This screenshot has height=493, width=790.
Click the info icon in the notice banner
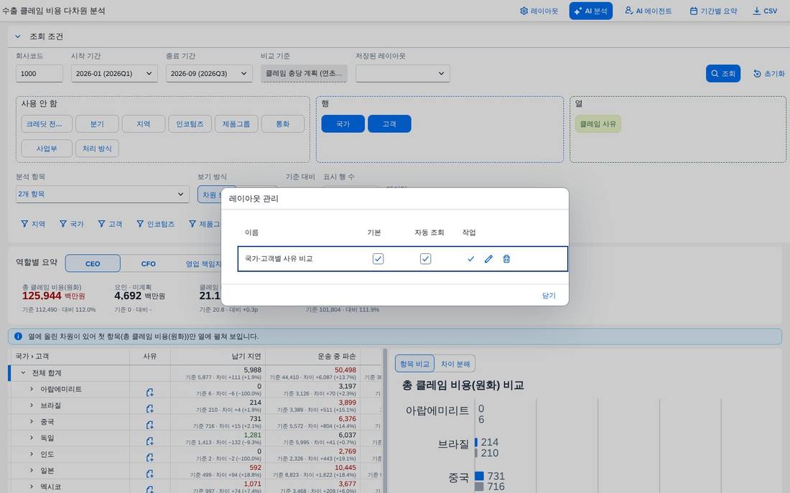coord(18,336)
